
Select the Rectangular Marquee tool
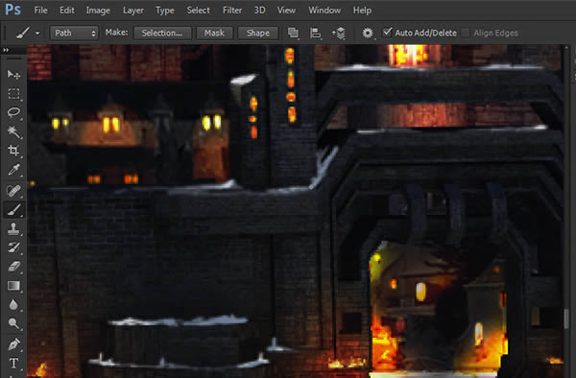(14, 94)
